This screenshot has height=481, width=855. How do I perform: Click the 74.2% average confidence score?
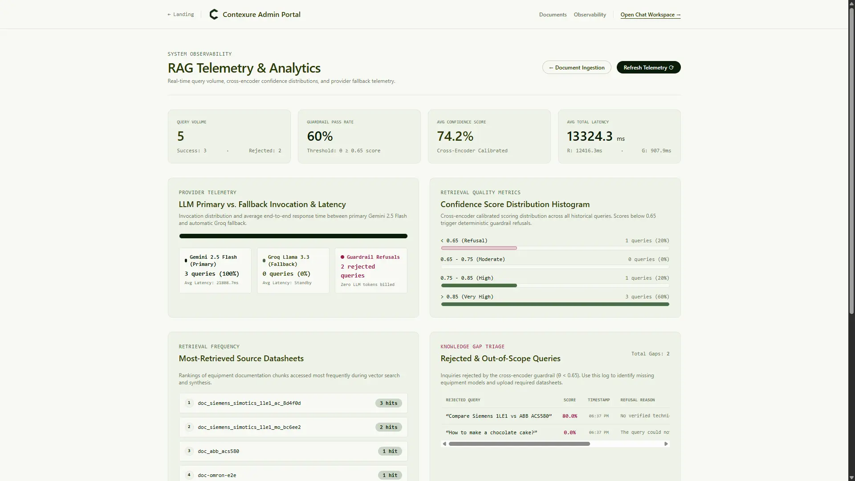(455, 136)
